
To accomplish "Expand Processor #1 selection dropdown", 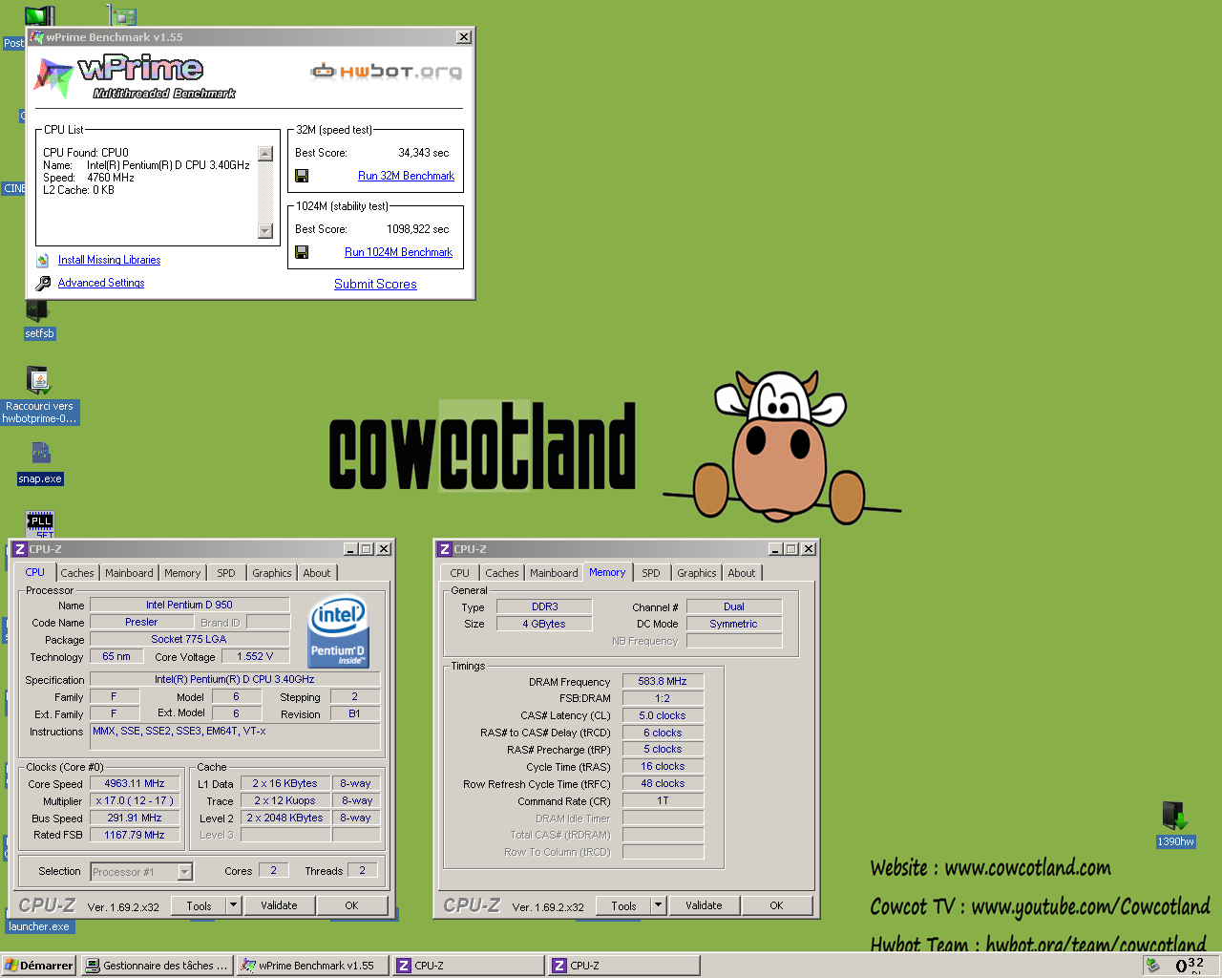I will point(185,872).
